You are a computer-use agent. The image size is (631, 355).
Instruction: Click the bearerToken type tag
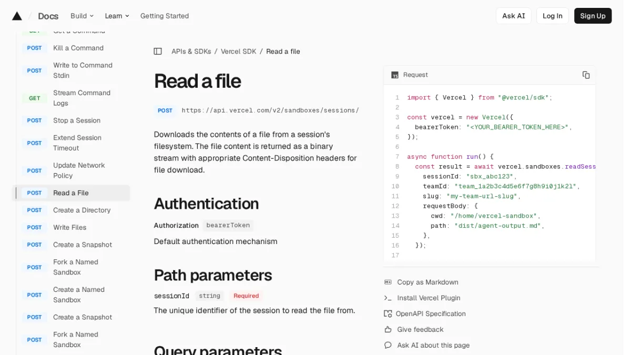click(x=228, y=225)
